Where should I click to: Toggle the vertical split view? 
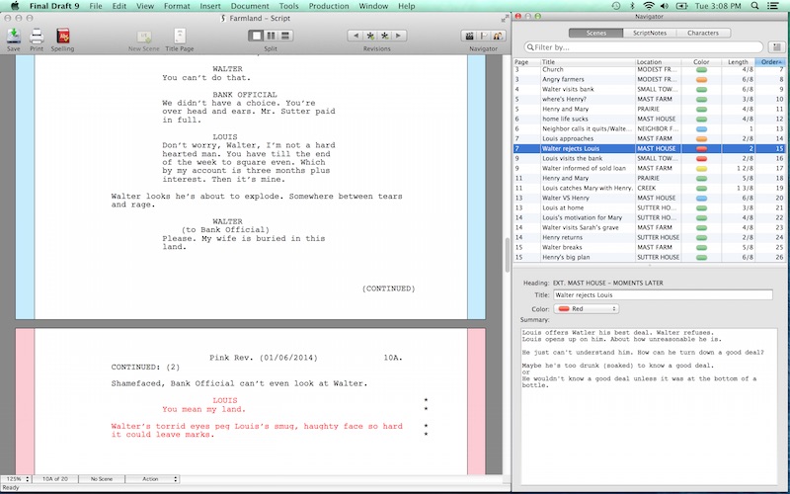point(270,36)
